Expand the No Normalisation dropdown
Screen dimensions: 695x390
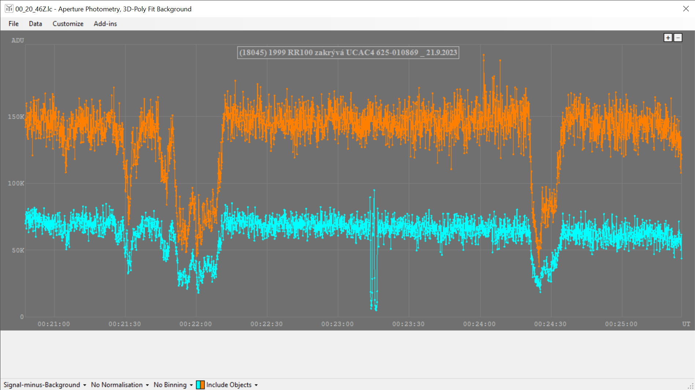(120, 385)
